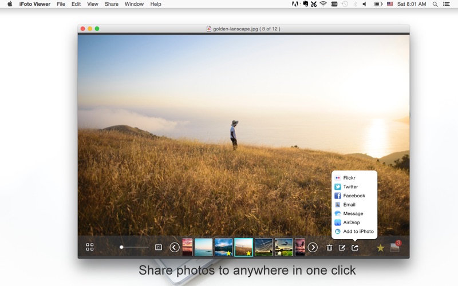Open the Share menu in menu bar
This screenshot has height=286, width=458.
point(112,4)
